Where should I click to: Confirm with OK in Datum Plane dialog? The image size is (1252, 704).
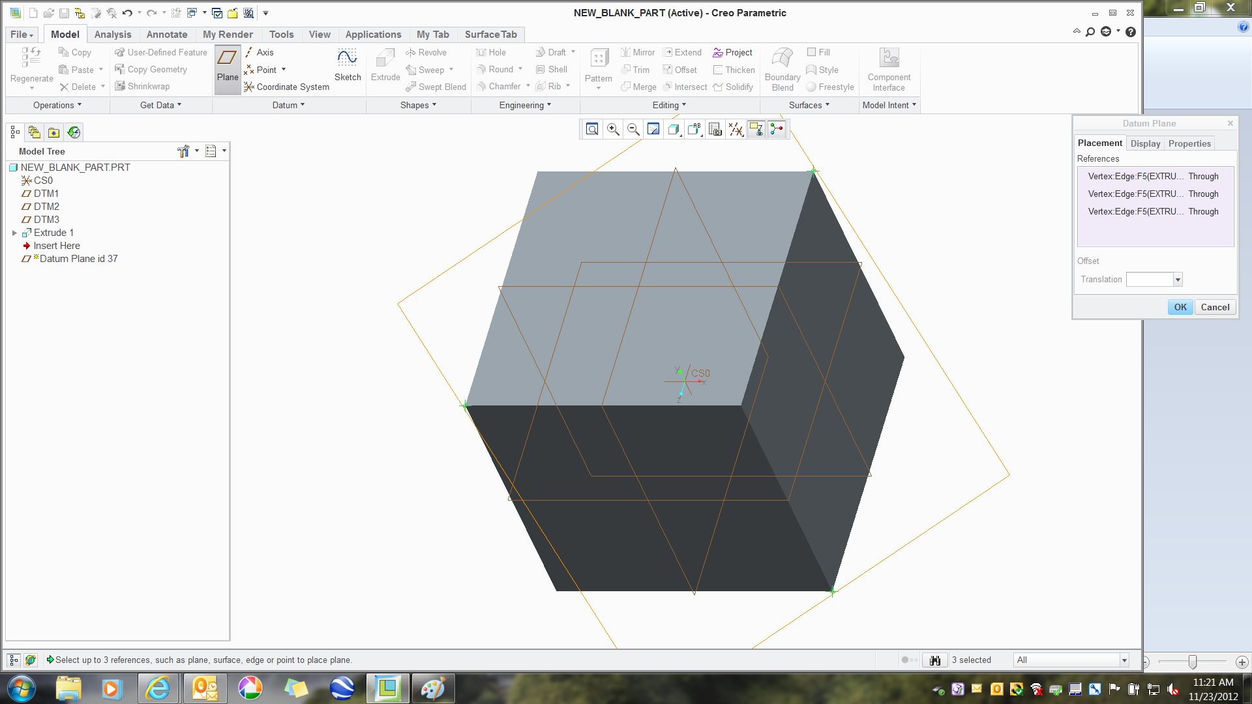pos(1180,307)
